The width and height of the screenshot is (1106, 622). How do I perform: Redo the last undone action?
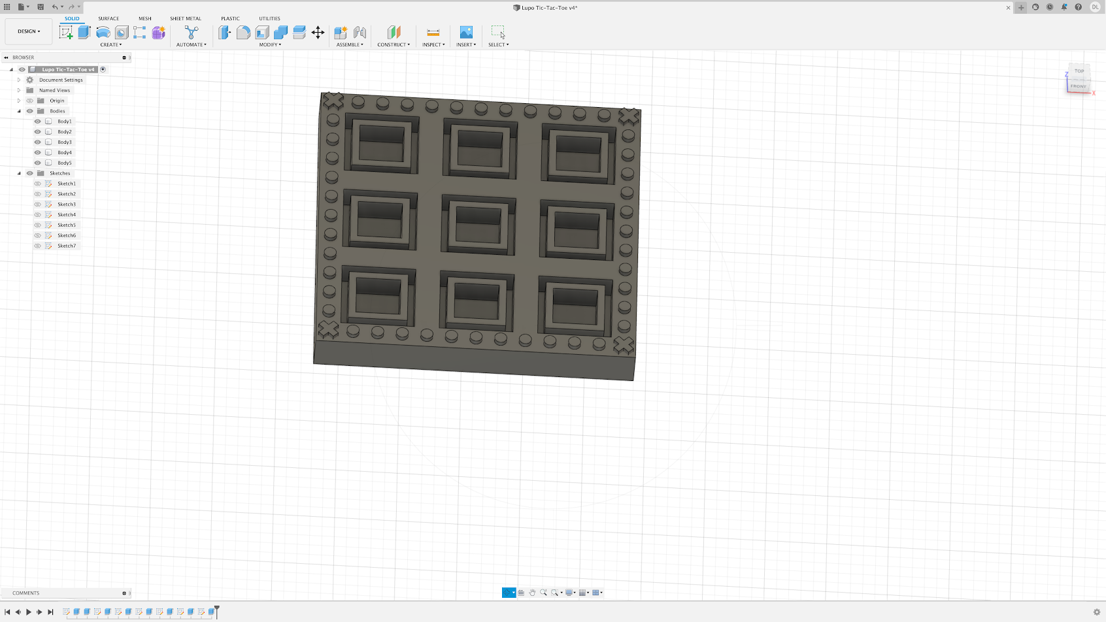click(72, 7)
